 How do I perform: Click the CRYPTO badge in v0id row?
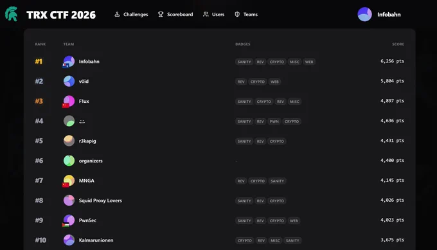pyautogui.click(x=258, y=82)
